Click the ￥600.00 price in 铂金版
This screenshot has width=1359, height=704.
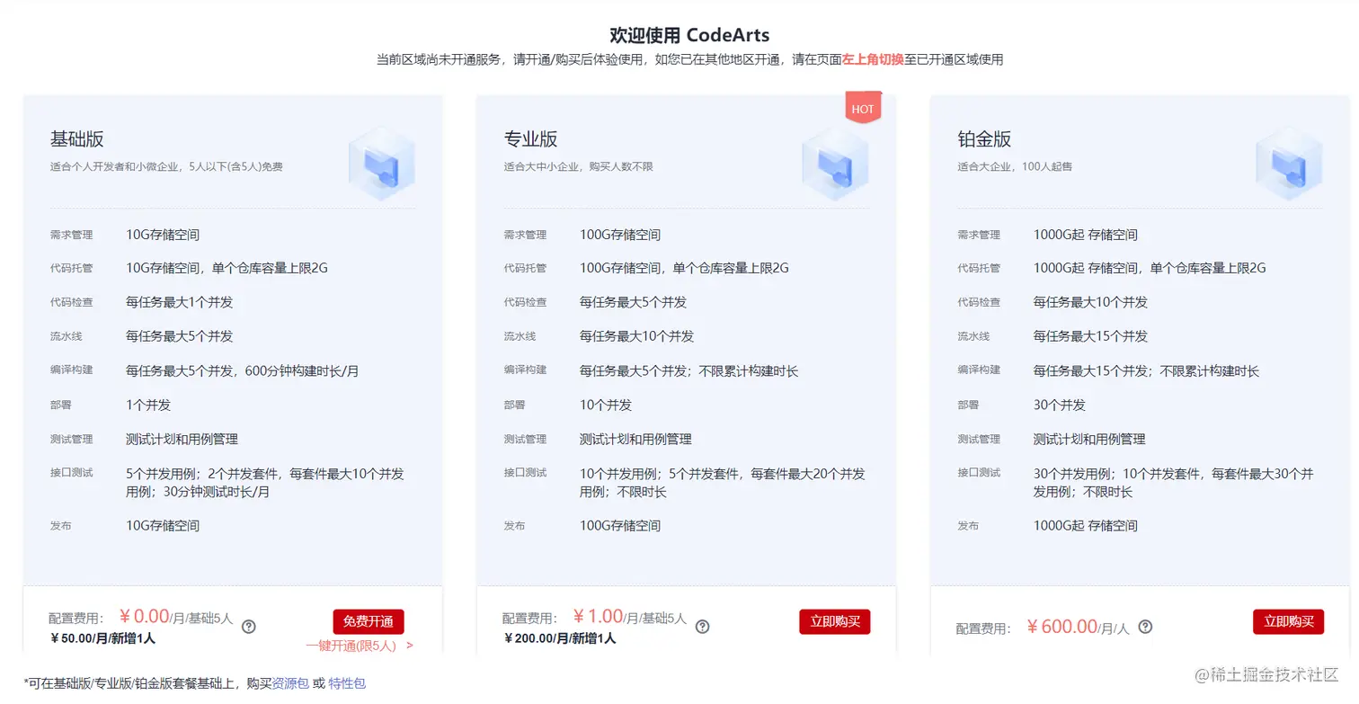[1062, 627]
